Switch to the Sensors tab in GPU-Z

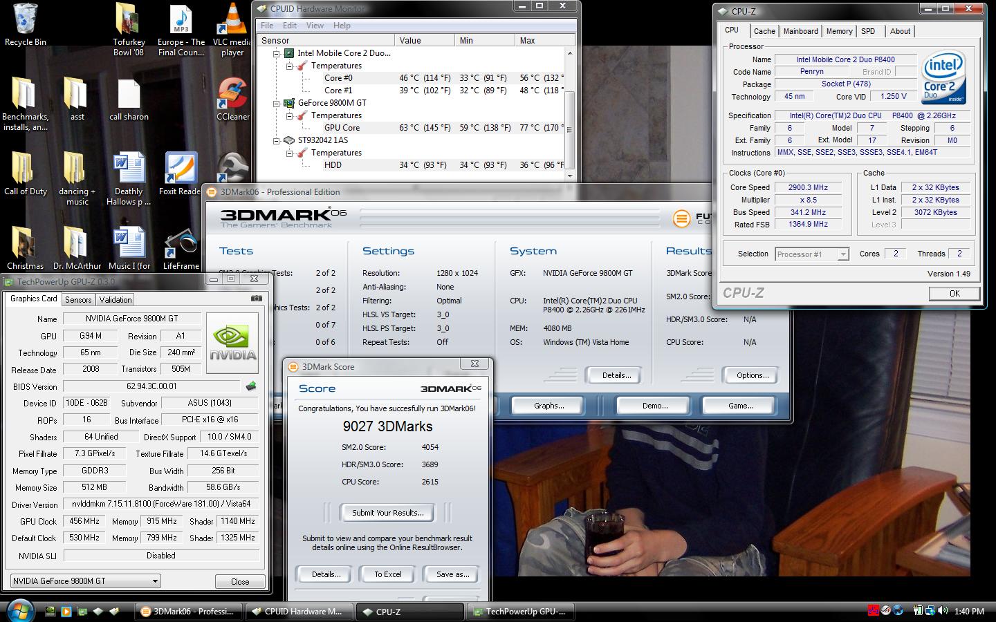coord(78,300)
